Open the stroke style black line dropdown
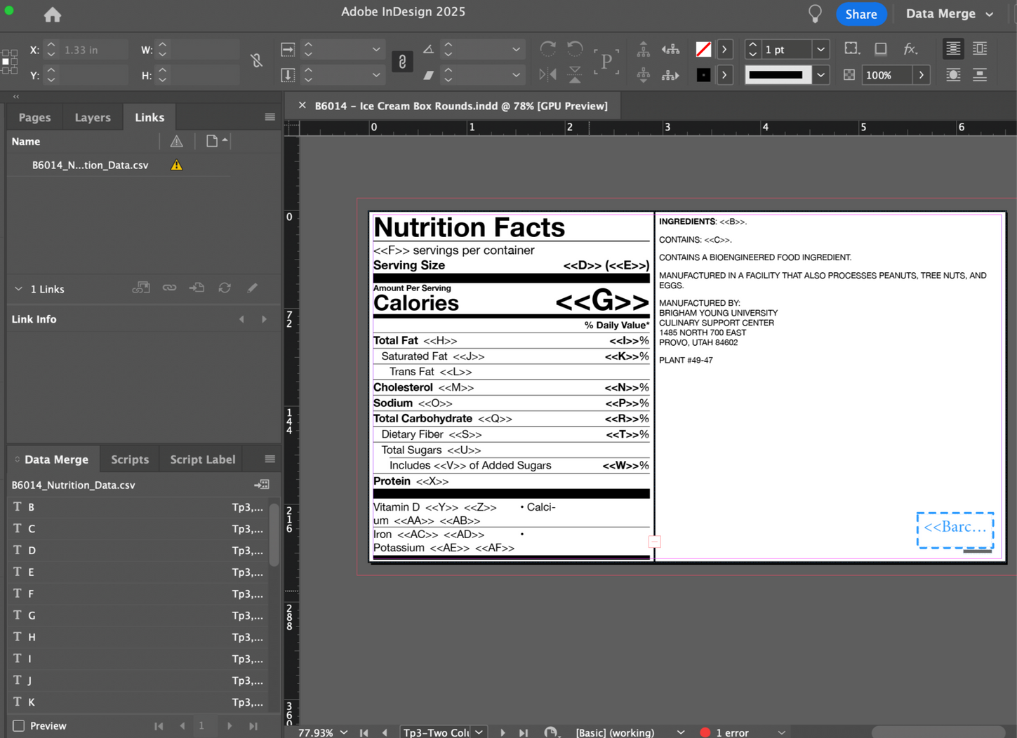Screen dimensions: 1017x738 (820, 75)
